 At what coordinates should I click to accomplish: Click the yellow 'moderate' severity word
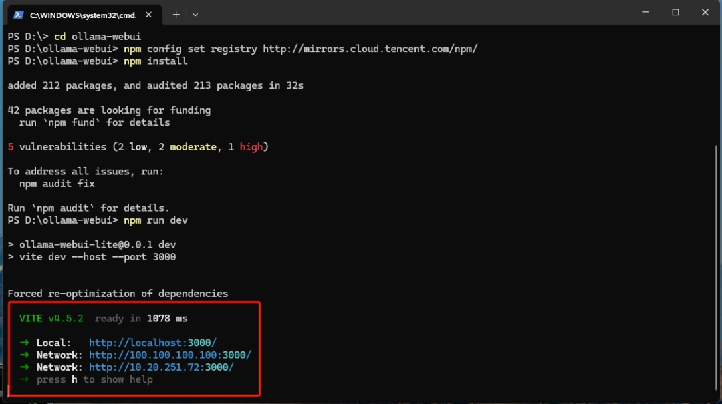(193, 147)
